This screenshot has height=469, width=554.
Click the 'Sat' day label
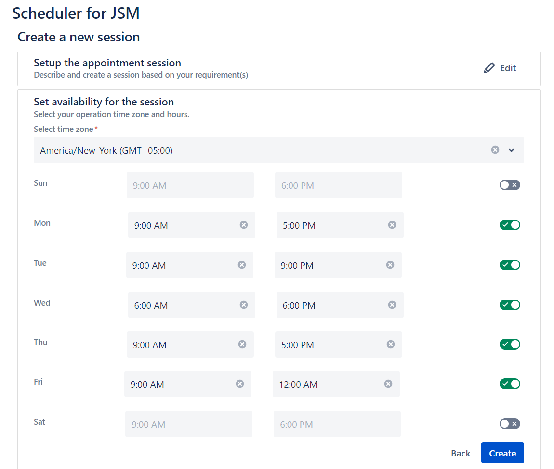[39, 422]
